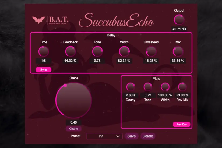Image resolution: width=222 pixels, height=148 pixels.
Task: Click the Rev Mix label
Action: tap(182, 100)
